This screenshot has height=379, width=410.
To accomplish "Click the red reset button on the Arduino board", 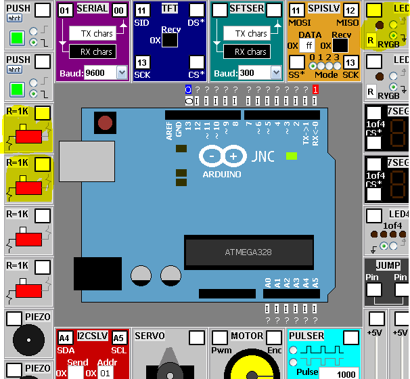I will pyautogui.click(x=105, y=123).
